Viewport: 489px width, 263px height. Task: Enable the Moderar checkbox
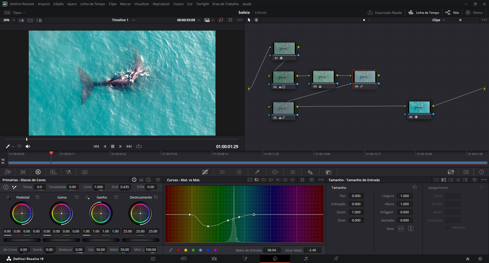tap(447, 227)
